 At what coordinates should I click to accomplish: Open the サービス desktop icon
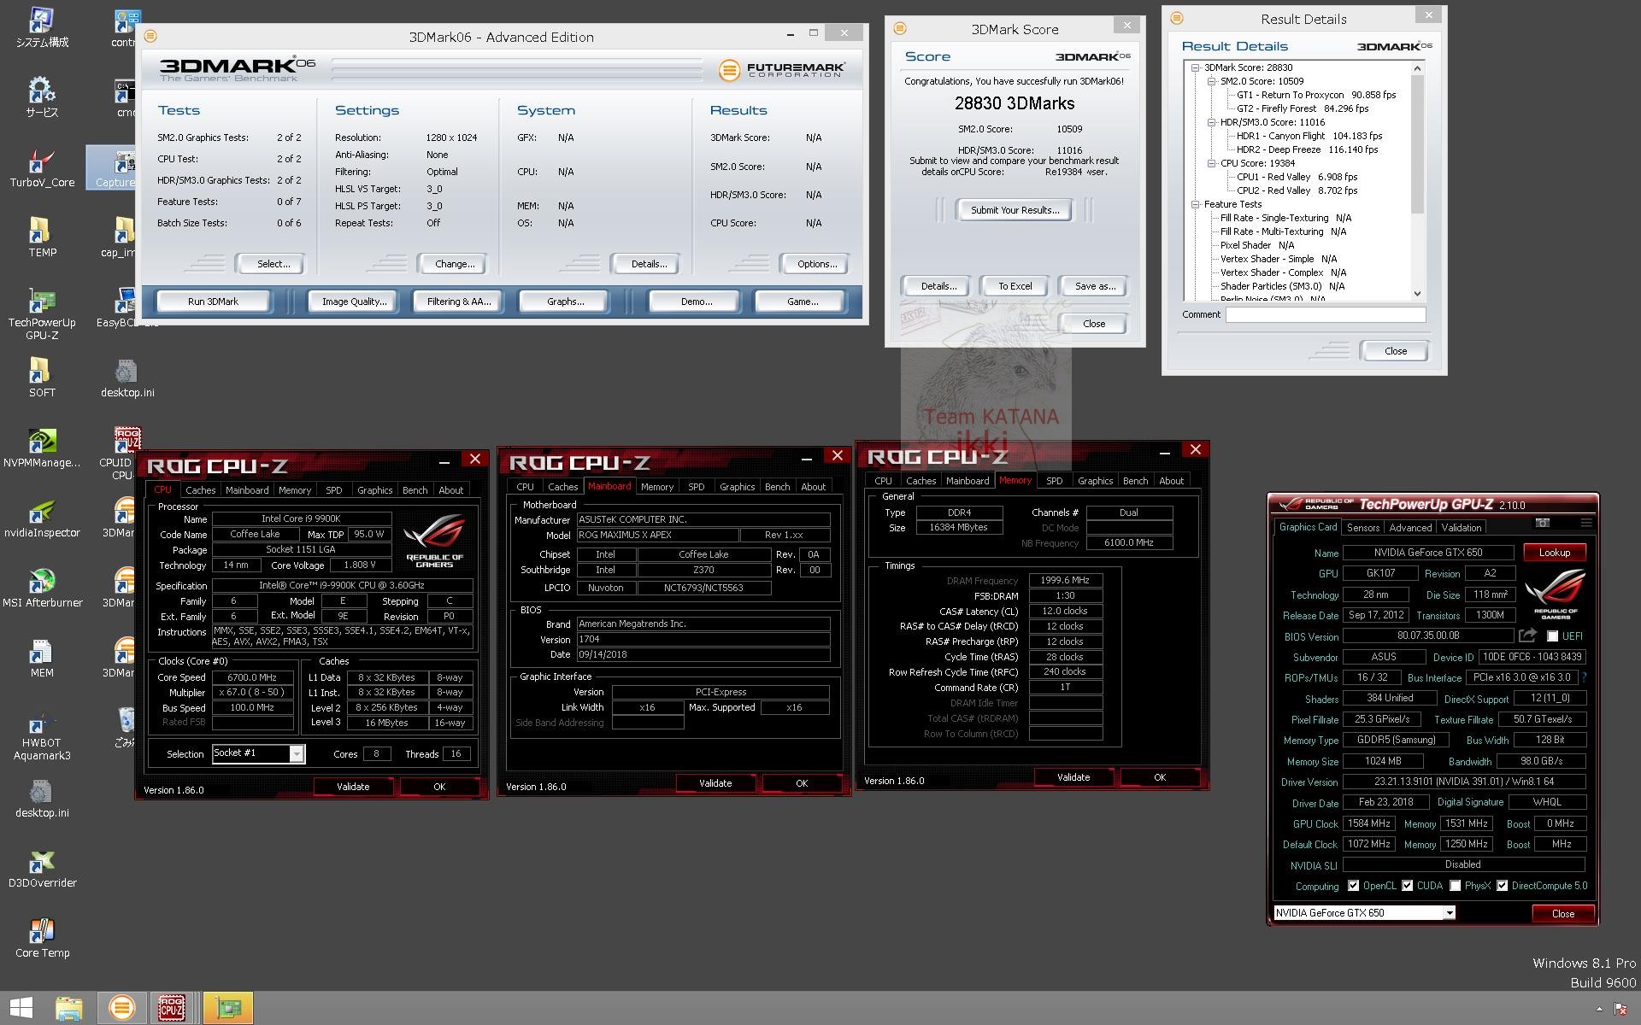point(42,97)
